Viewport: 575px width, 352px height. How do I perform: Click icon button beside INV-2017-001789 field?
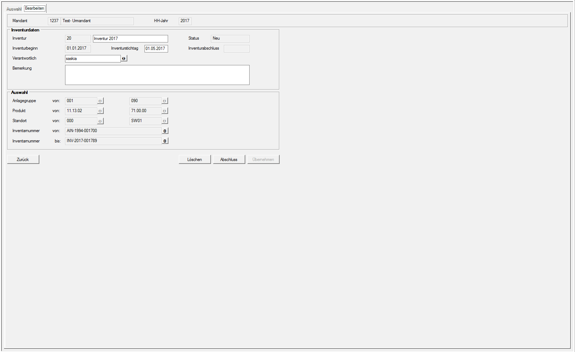[x=165, y=141]
